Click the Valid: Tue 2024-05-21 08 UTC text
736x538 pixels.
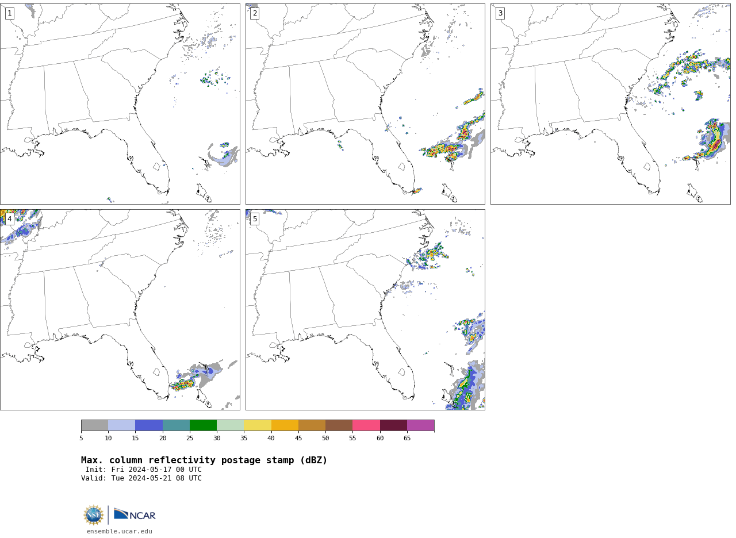[x=141, y=478]
